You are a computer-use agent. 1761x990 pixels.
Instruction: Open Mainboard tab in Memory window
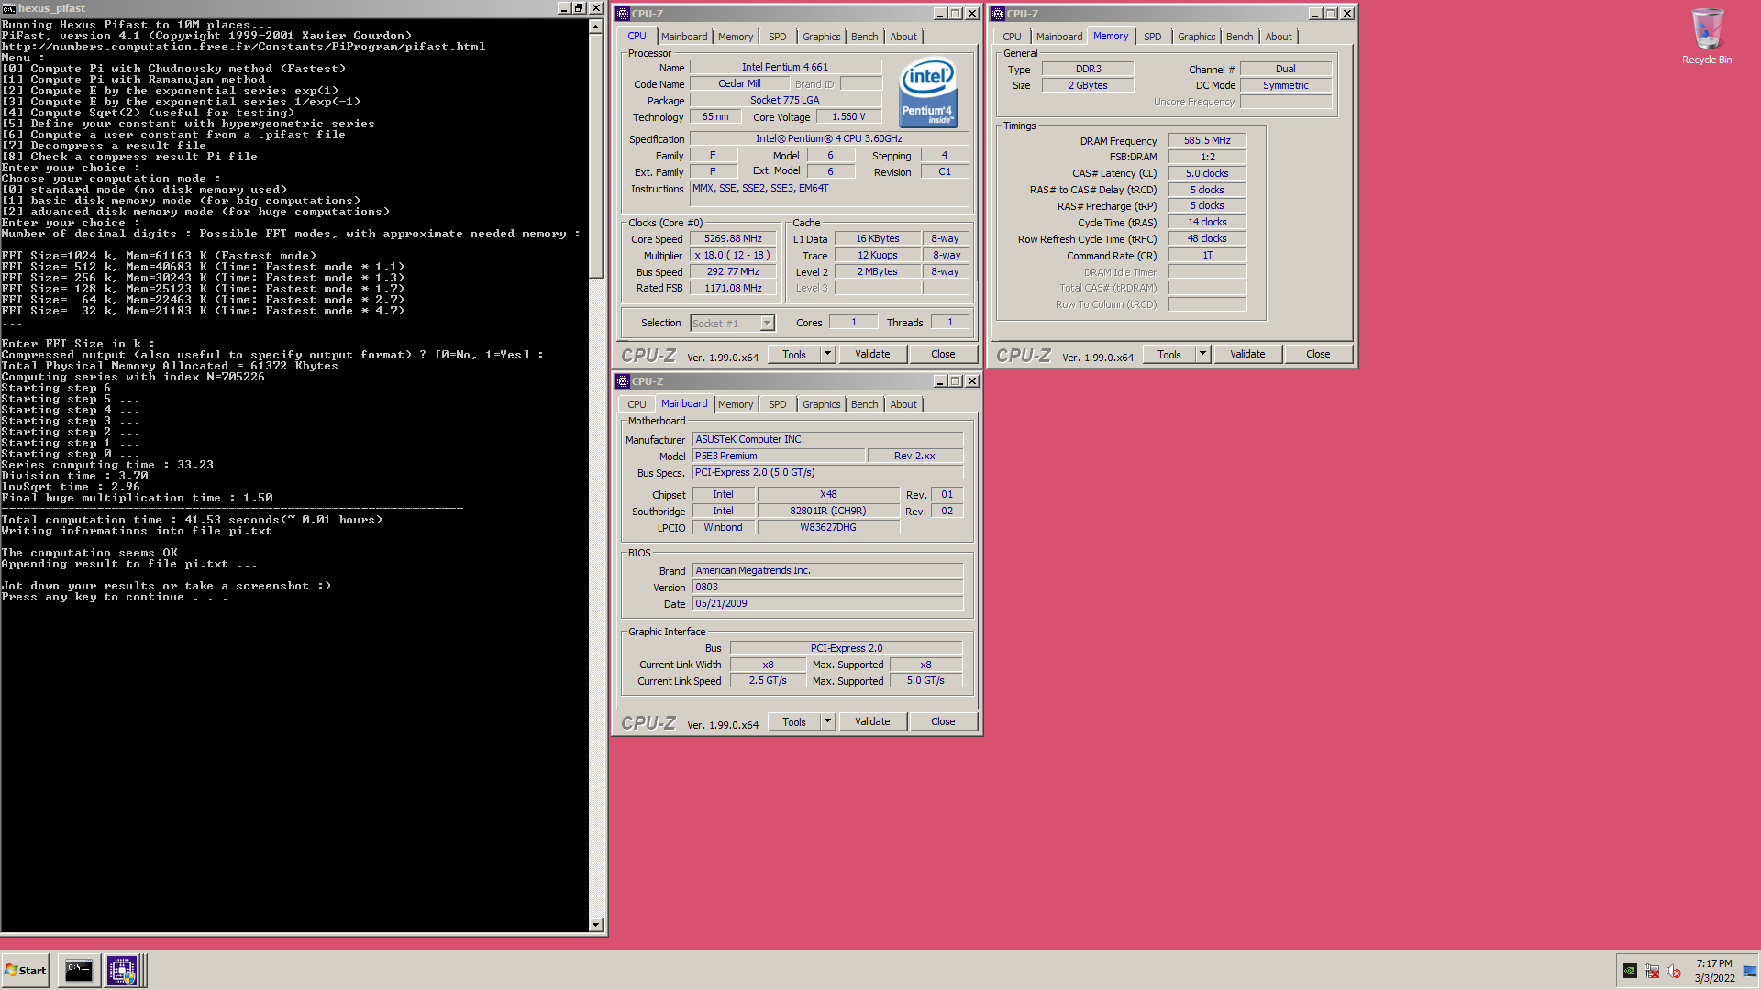[x=1059, y=37]
